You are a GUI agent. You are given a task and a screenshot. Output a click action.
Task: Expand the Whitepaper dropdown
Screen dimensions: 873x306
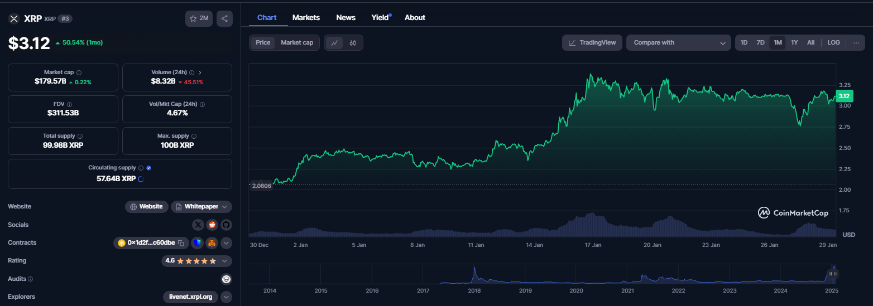click(202, 207)
